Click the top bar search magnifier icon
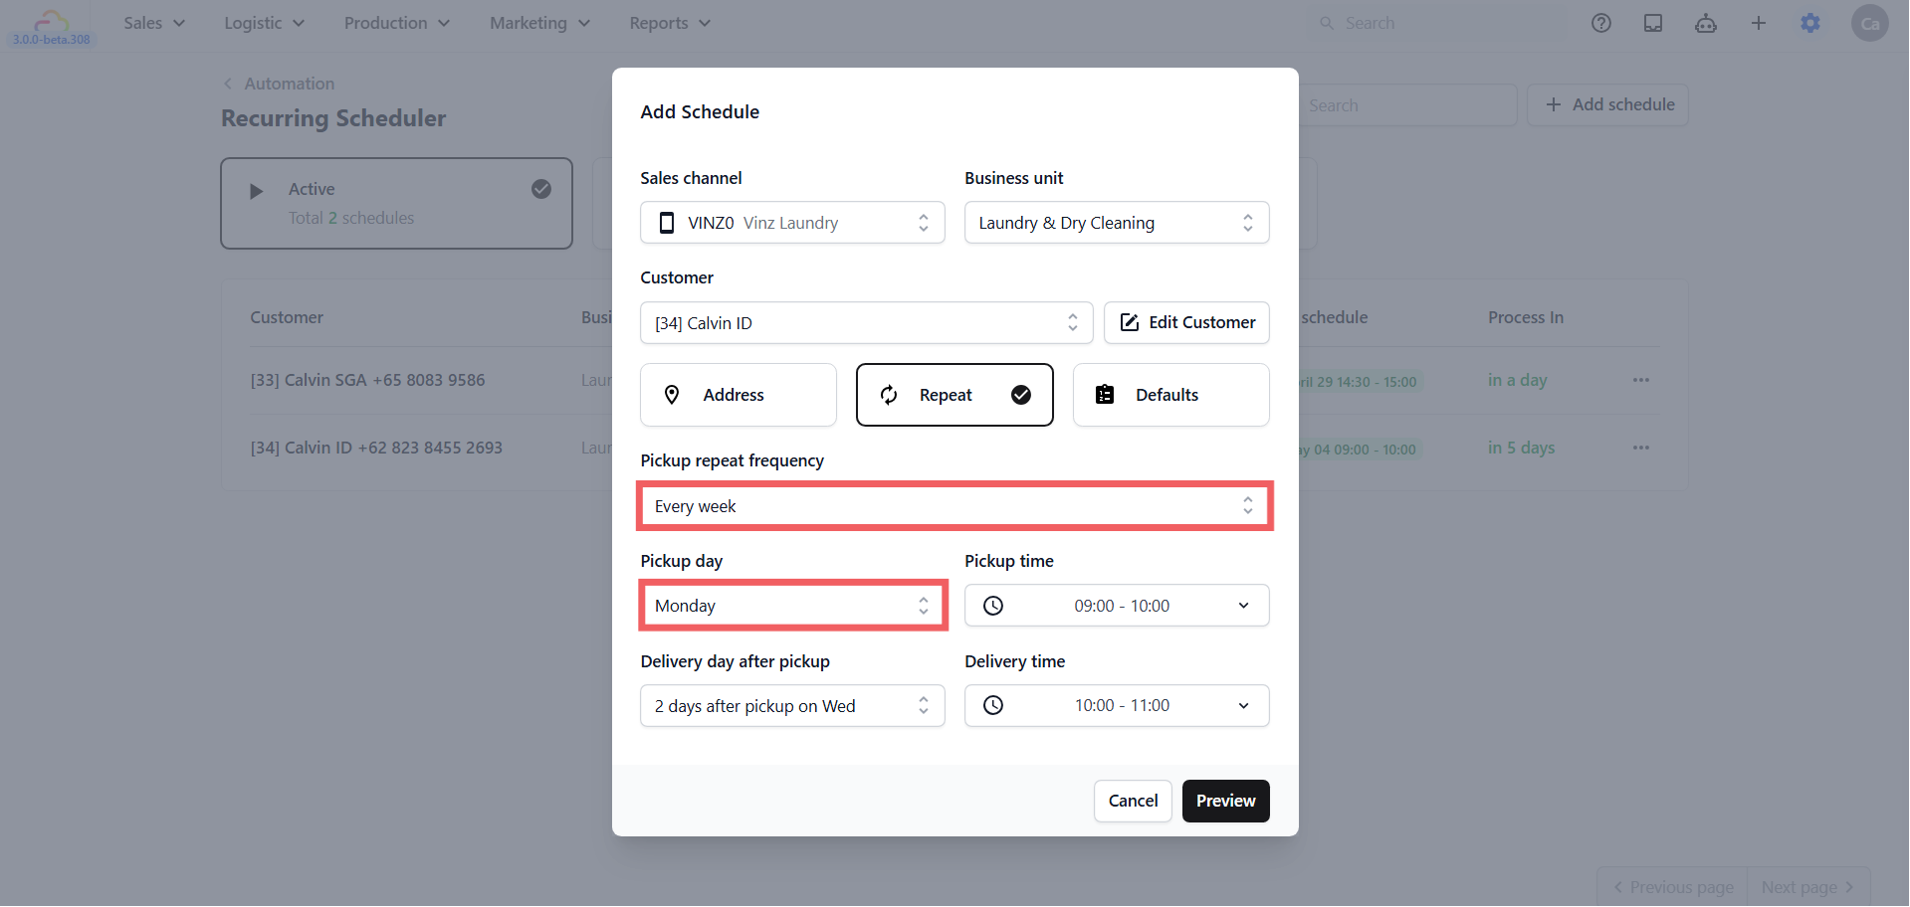The height and width of the screenshot is (907, 1910). [1327, 23]
